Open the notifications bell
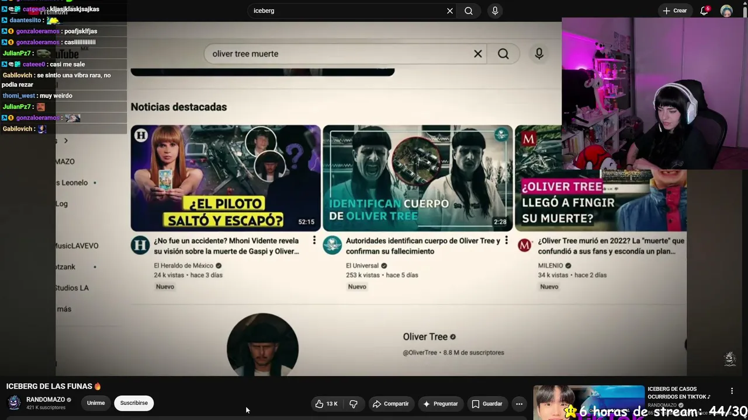The height and width of the screenshot is (420, 748). tap(704, 10)
